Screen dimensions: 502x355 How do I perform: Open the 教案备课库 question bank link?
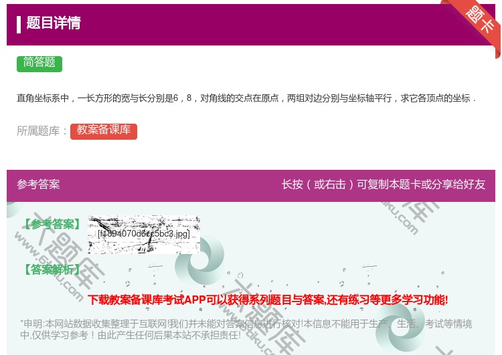pyautogui.click(x=104, y=130)
